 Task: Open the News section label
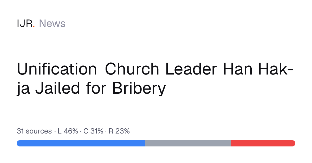click(x=52, y=24)
